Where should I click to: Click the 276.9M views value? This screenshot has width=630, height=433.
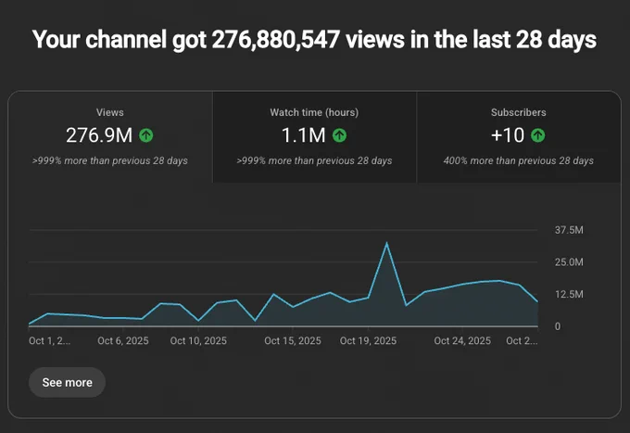point(99,135)
